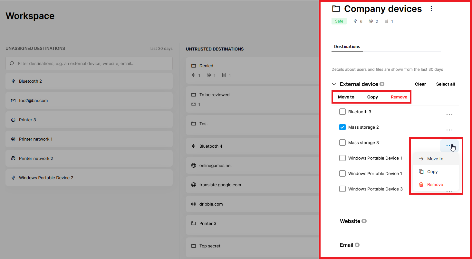
Task: Expand the Website section
Action: tap(350, 221)
